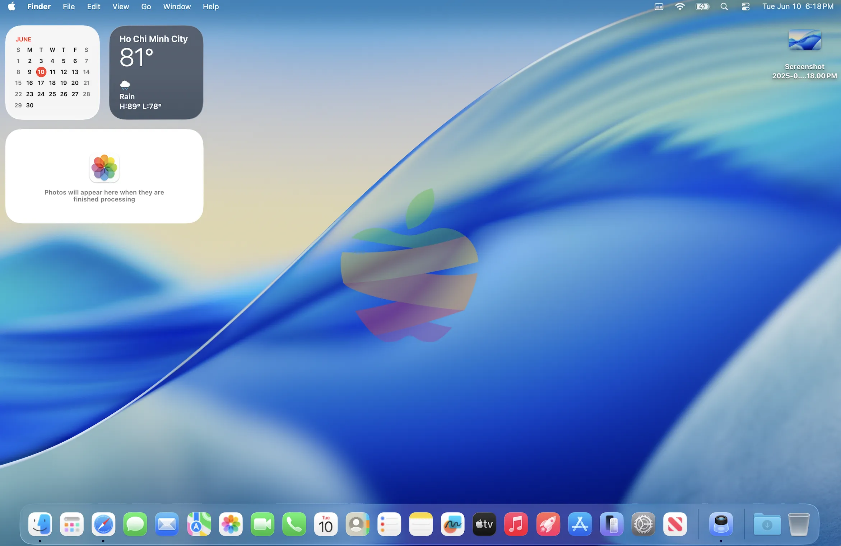841x546 pixels.
Task: Open the Window menu
Action: (177, 6)
